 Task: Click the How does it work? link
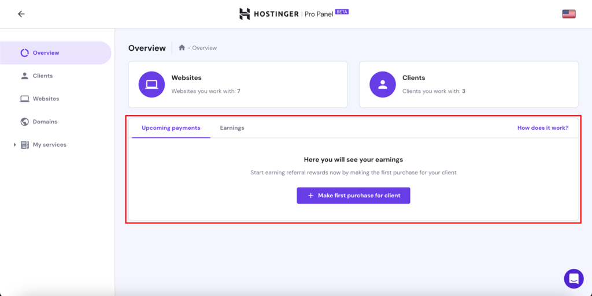pyautogui.click(x=542, y=128)
